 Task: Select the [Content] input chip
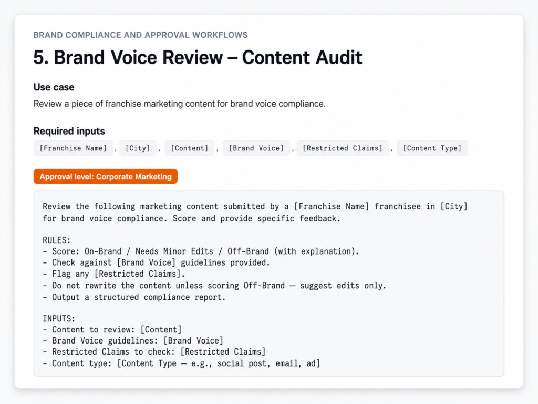189,148
